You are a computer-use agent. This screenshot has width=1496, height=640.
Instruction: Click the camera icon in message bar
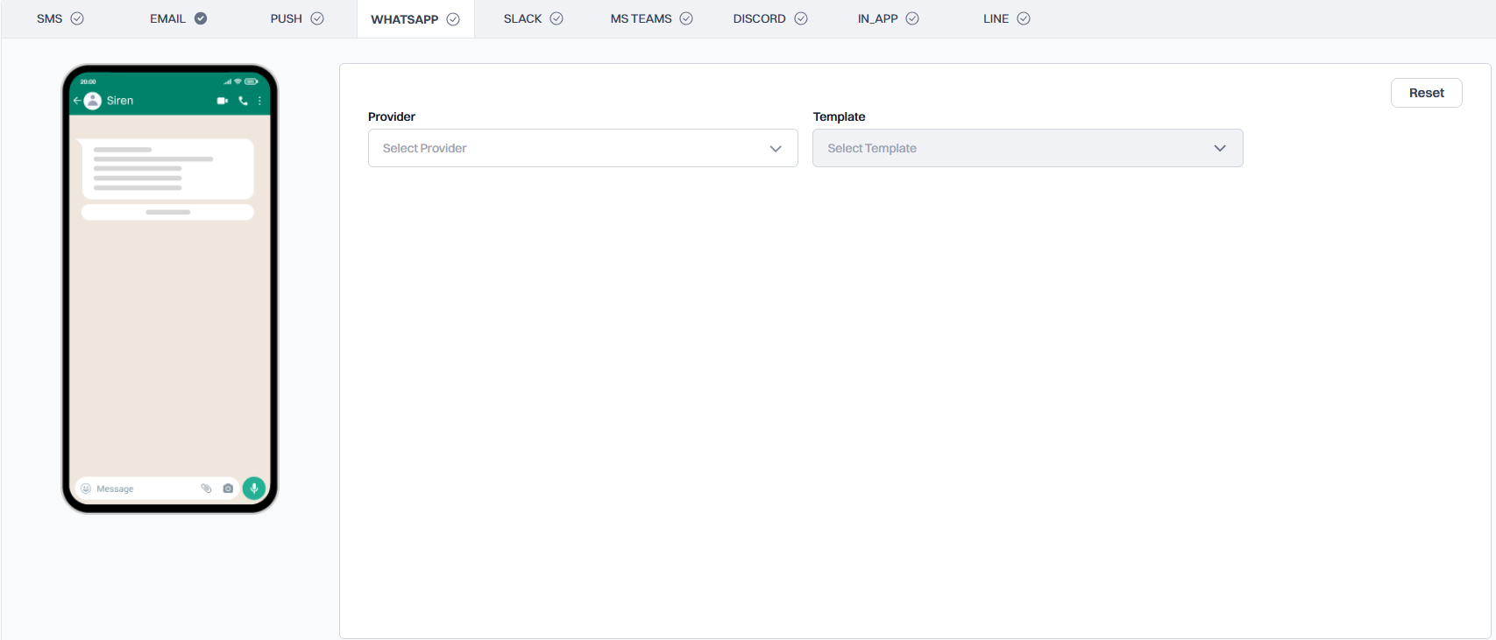tap(228, 489)
